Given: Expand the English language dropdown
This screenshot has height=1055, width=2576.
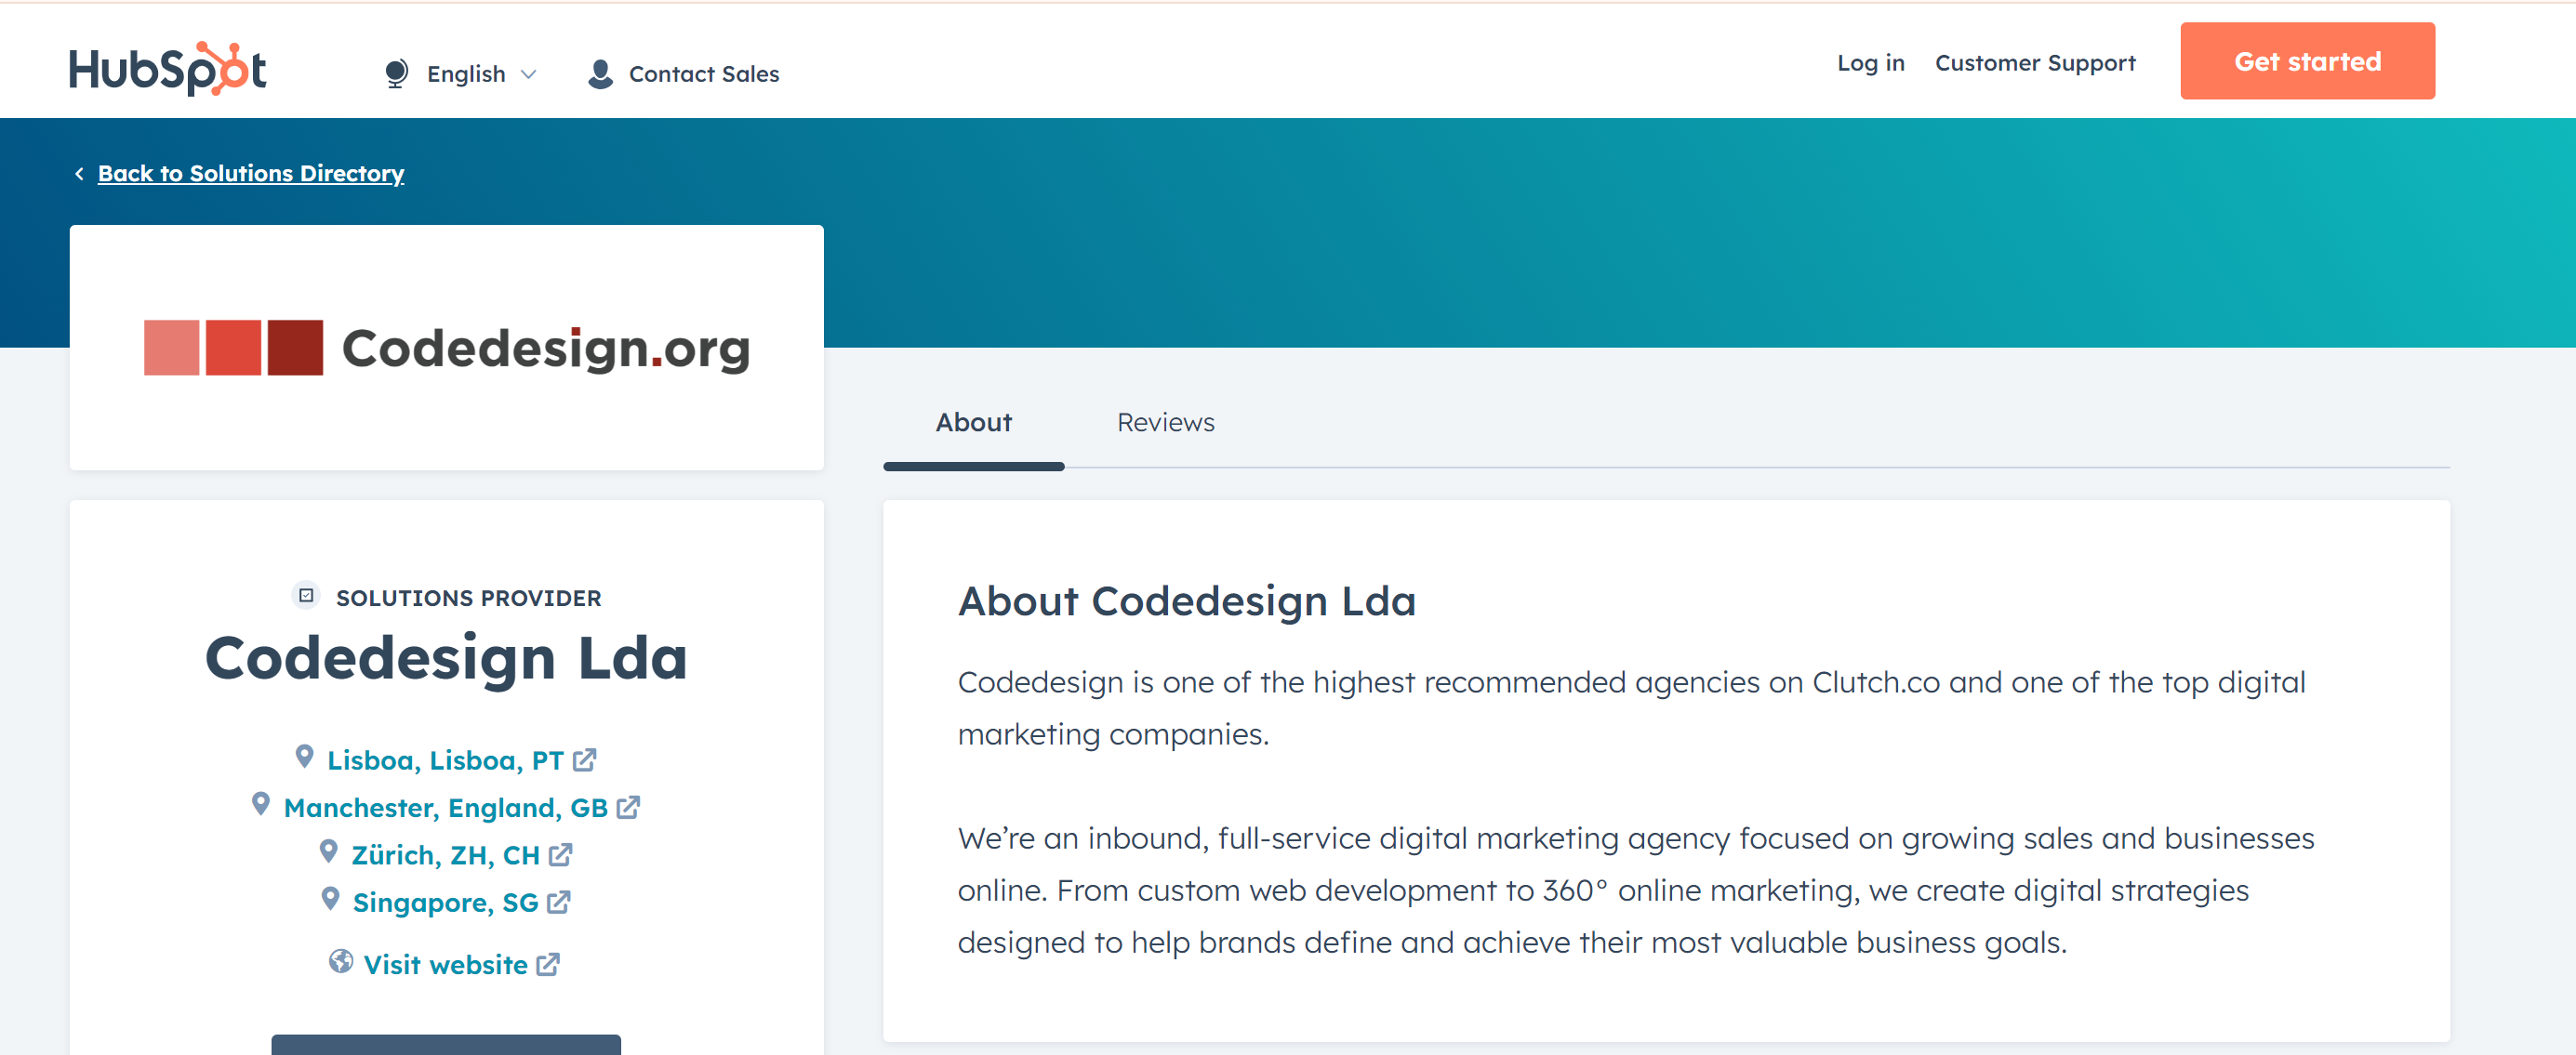Looking at the screenshot, I should coord(529,74).
